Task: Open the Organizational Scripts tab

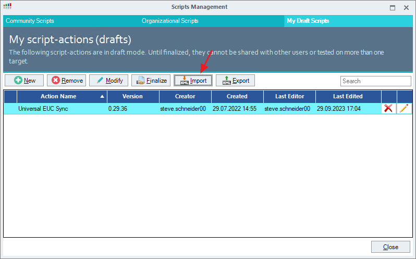Action: pos(170,21)
